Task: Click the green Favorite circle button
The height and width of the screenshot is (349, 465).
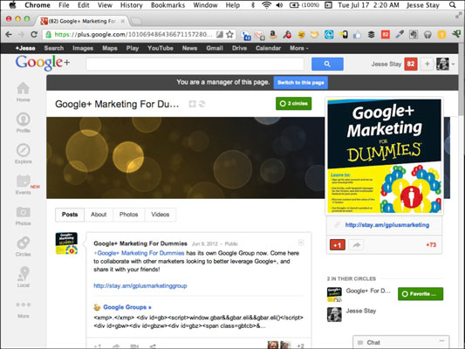Action: (x=421, y=294)
